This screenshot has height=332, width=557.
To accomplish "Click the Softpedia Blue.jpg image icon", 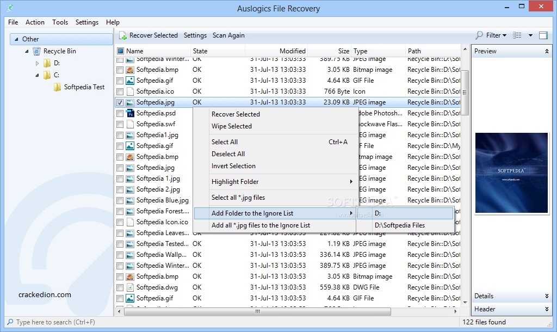I will (131, 200).
